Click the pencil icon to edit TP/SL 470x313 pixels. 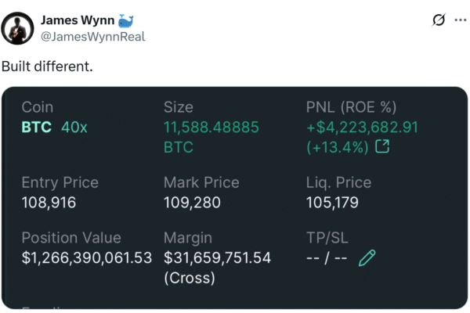pyautogui.click(x=367, y=258)
